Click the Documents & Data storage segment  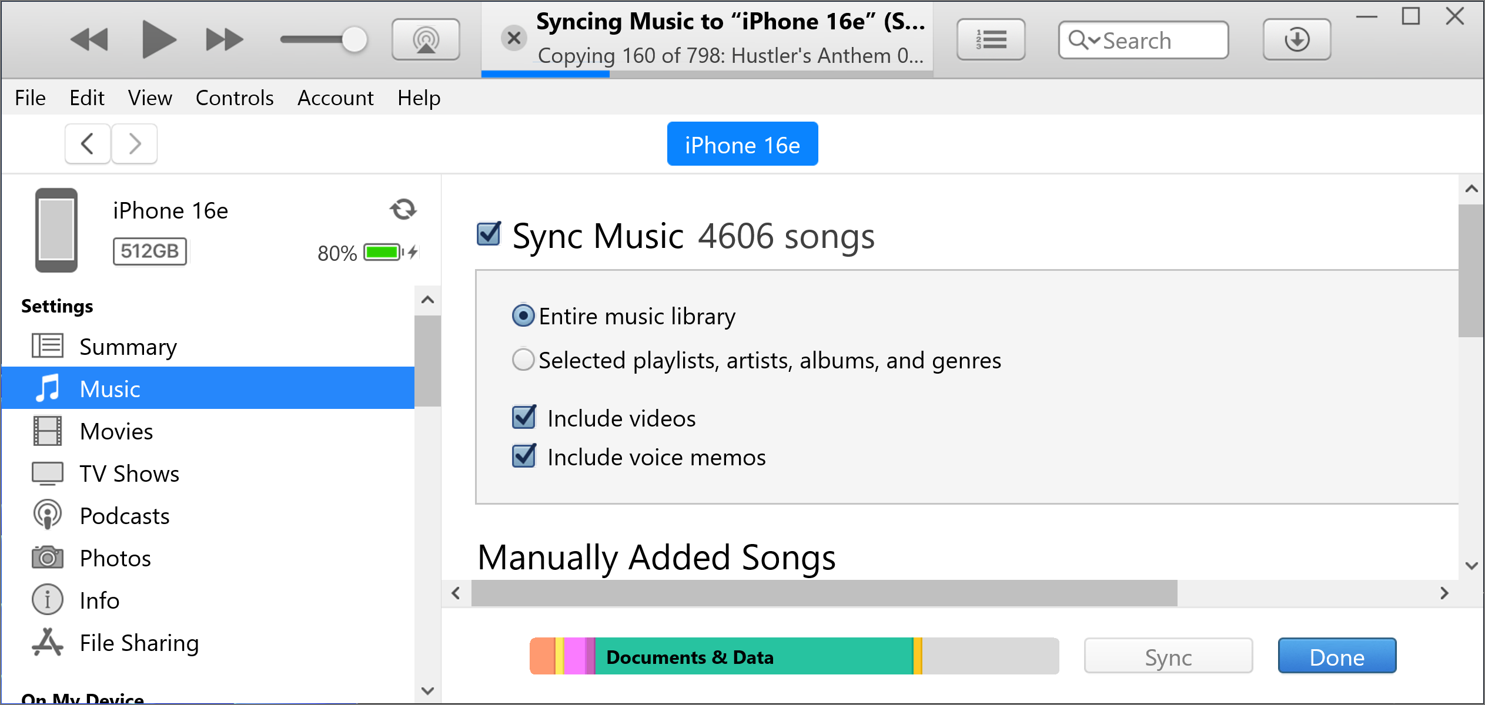pos(754,656)
